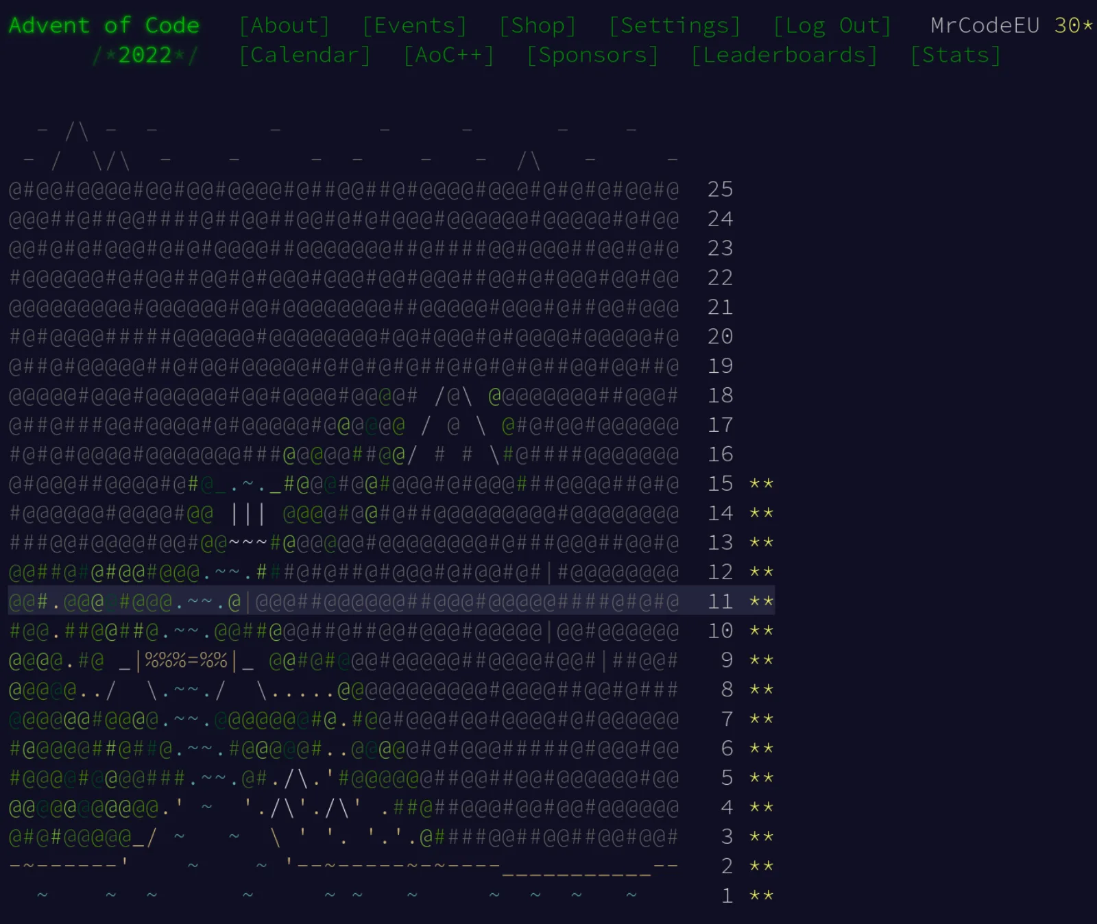The width and height of the screenshot is (1097, 924).
Task: Click the 30* star count
Action: click(x=1074, y=25)
